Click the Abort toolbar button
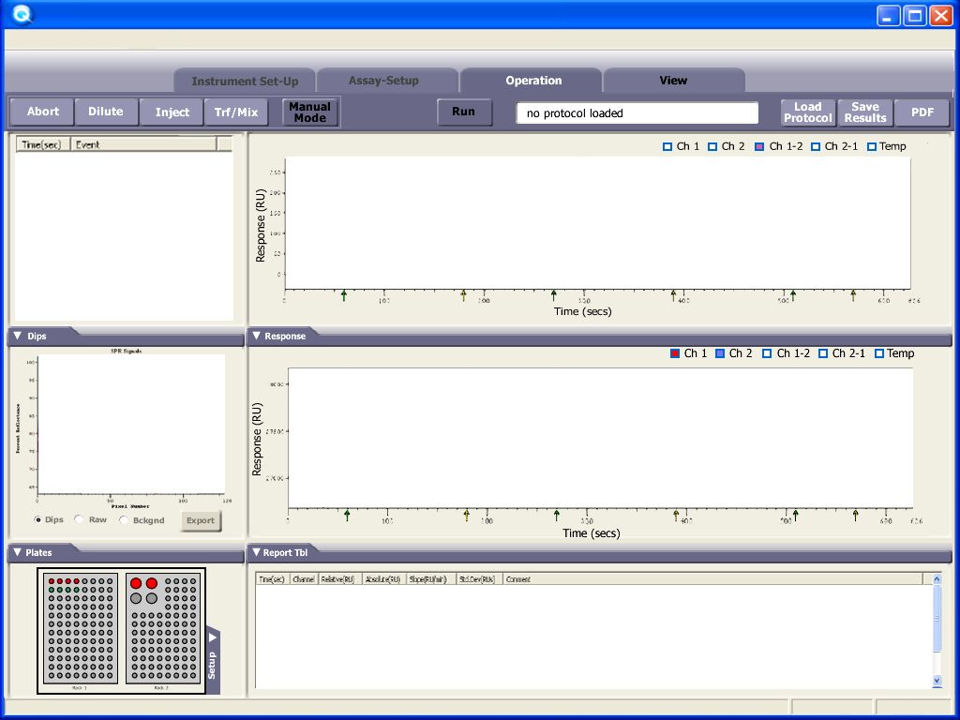 click(42, 112)
